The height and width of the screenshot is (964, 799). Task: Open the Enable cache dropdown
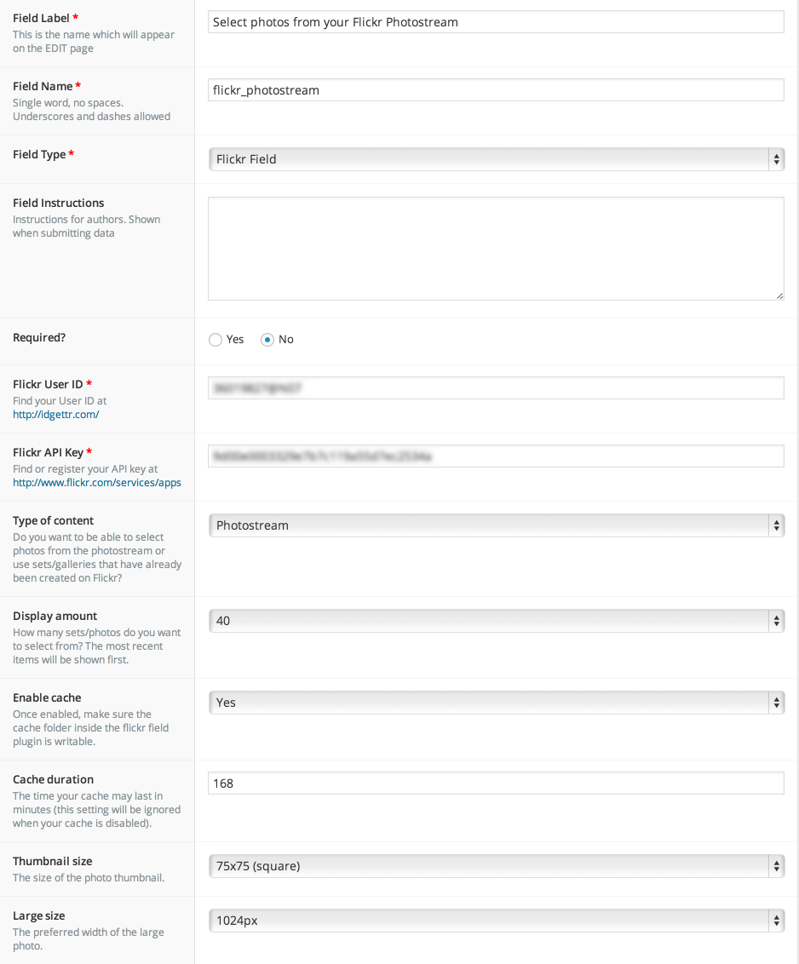coord(497,703)
